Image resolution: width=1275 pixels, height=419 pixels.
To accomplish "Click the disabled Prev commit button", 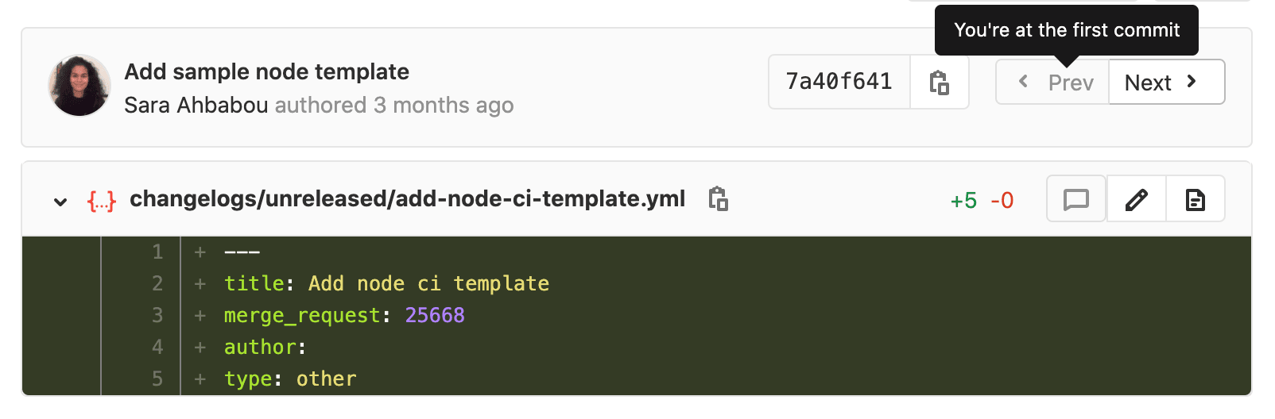I will click(x=1053, y=83).
